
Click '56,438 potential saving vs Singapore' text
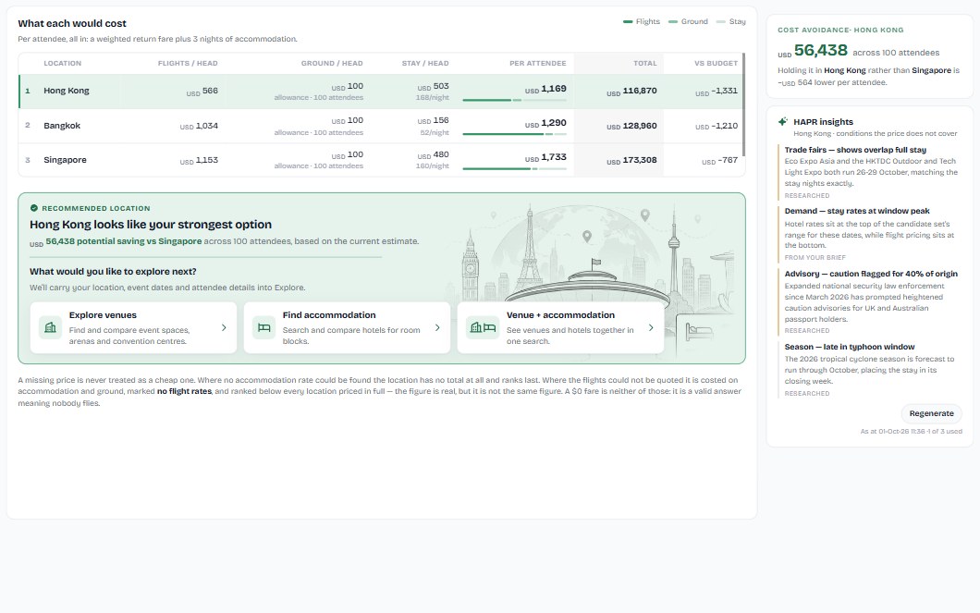coord(123,241)
